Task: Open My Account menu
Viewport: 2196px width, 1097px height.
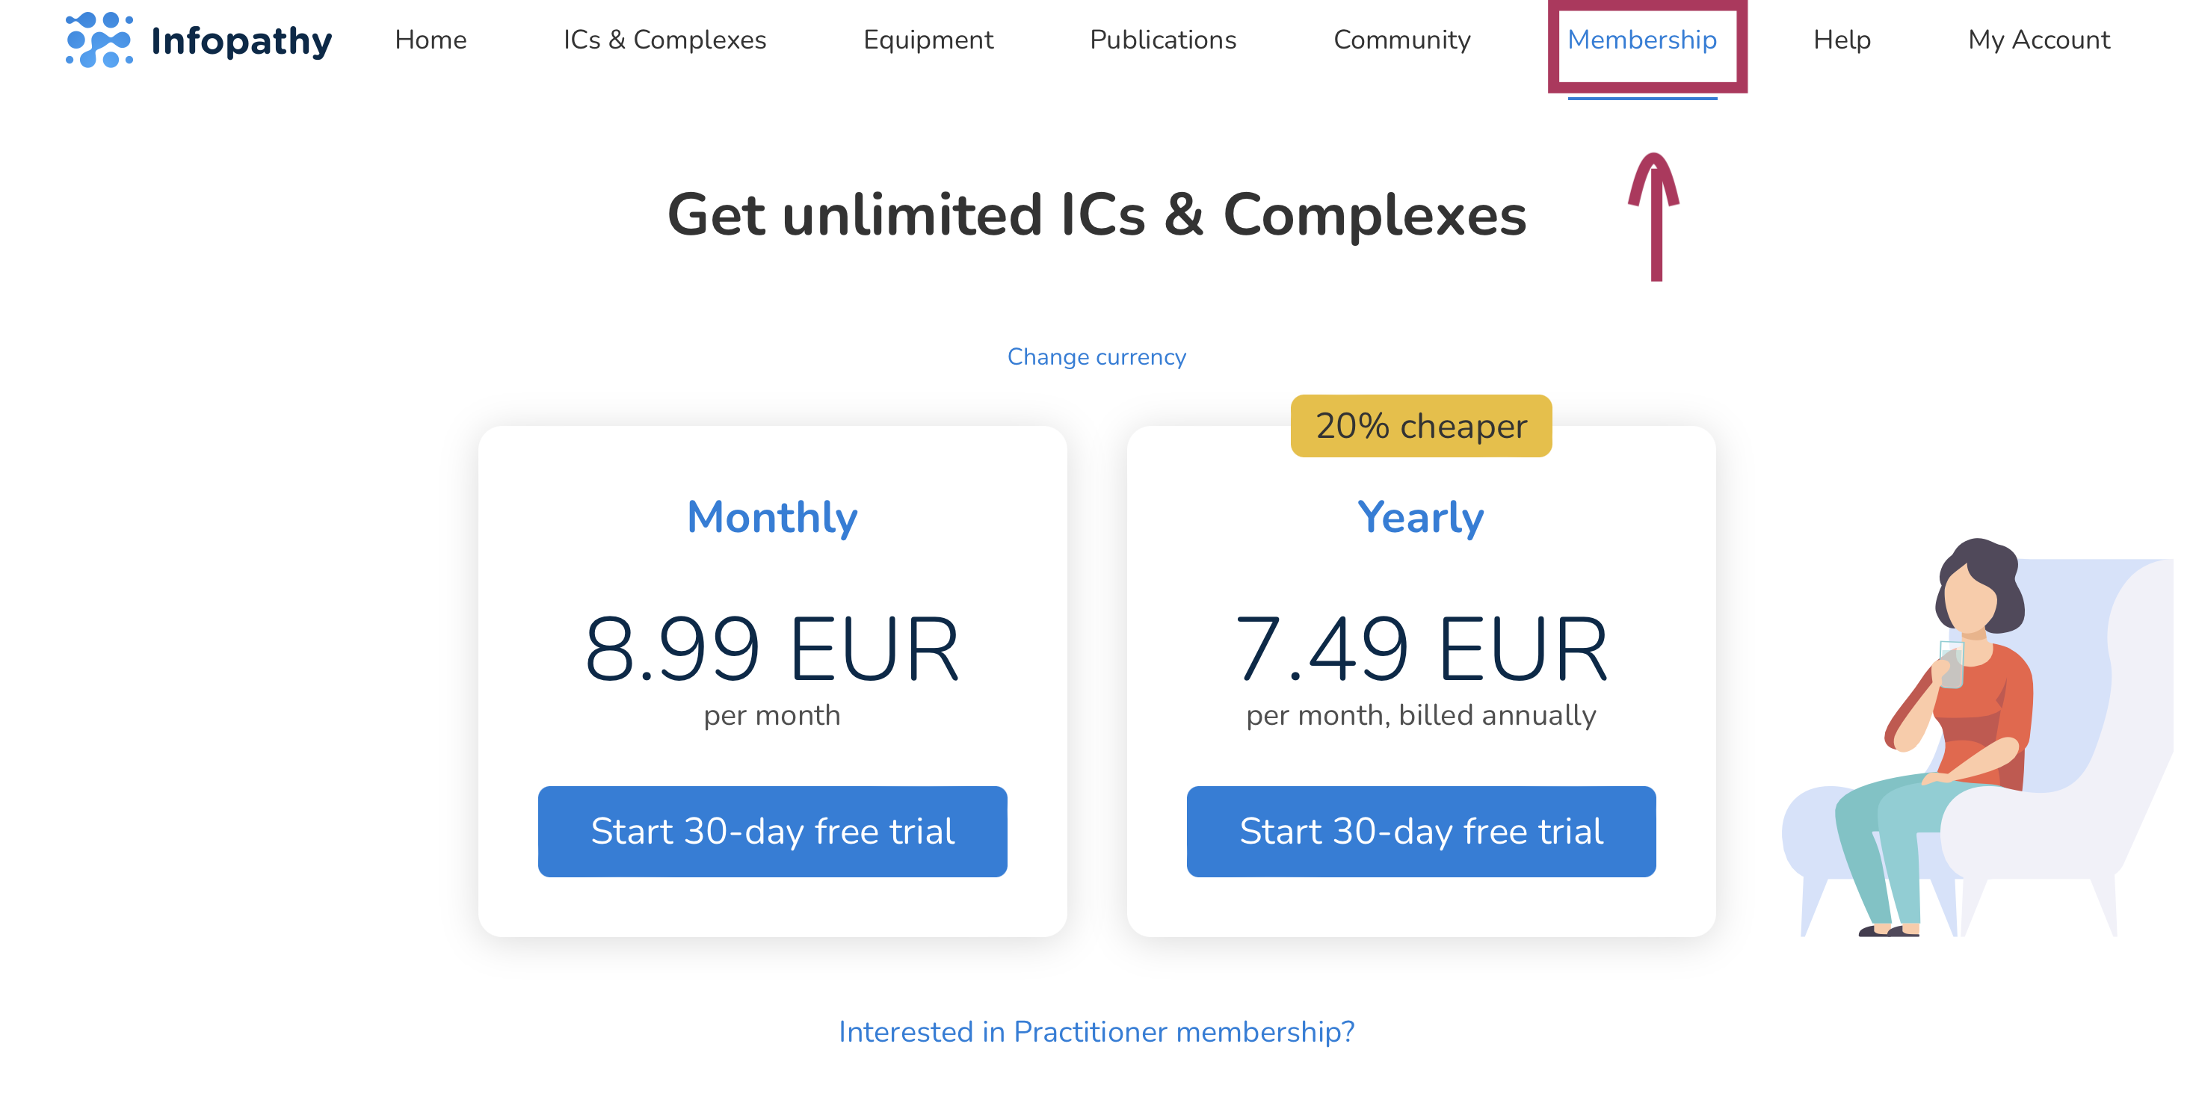Action: (x=2038, y=40)
